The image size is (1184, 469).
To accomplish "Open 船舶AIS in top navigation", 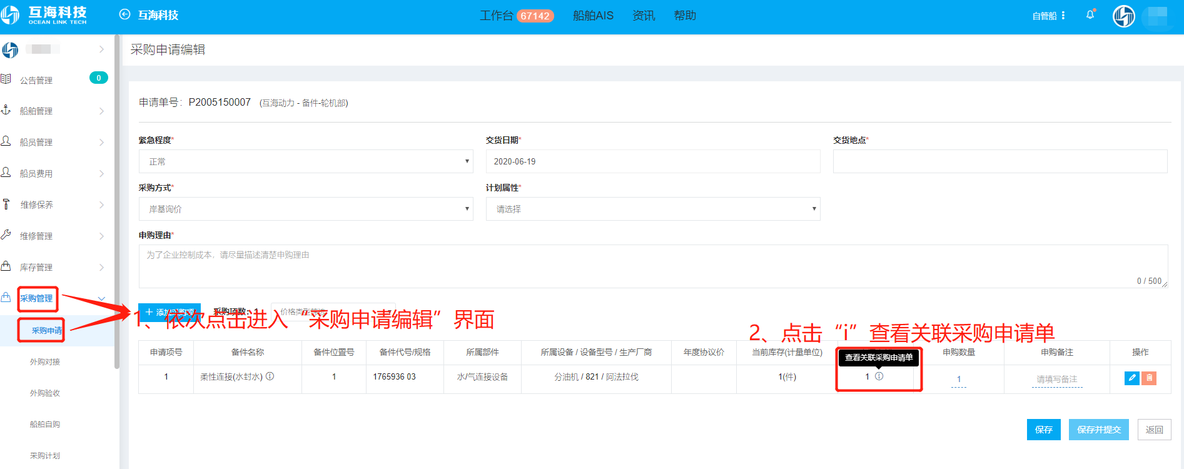I will coord(593,16).
